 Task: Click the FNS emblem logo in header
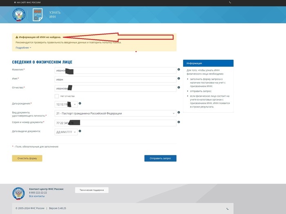(19, 15)
